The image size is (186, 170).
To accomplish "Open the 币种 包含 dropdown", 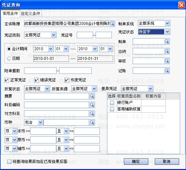I will coord(40,122).
